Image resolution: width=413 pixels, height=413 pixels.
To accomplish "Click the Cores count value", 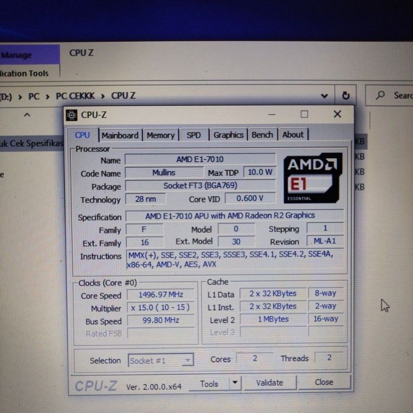I will [255, 358].
